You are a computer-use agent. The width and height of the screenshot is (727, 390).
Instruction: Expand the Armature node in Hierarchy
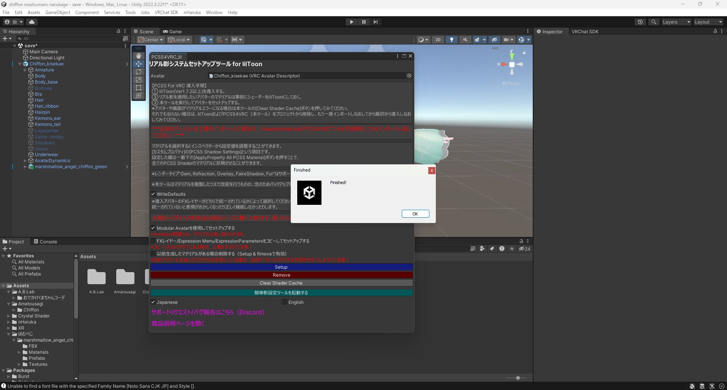point(25,70)
